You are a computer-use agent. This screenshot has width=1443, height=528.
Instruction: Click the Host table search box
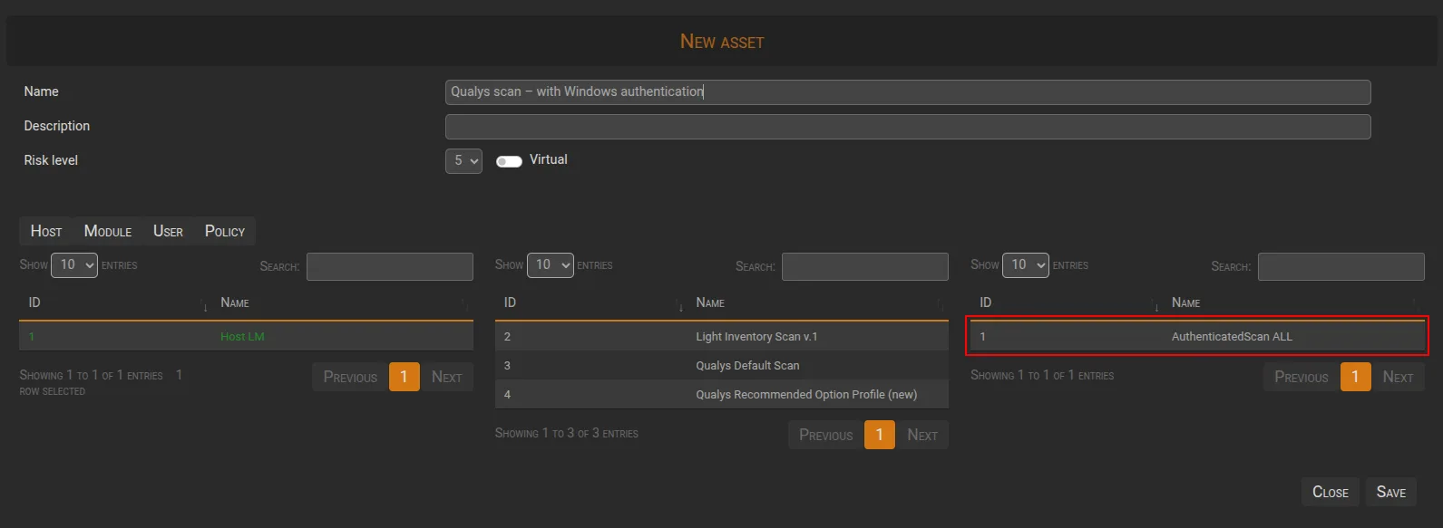(389, 266)
